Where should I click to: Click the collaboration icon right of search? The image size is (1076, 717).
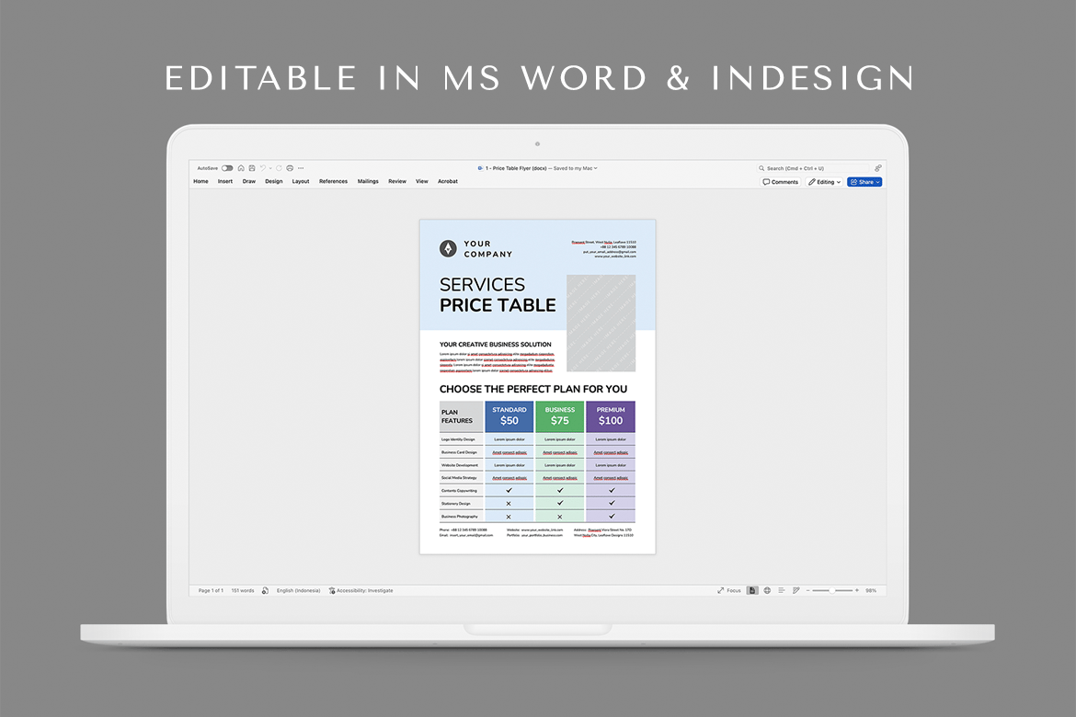877,168
